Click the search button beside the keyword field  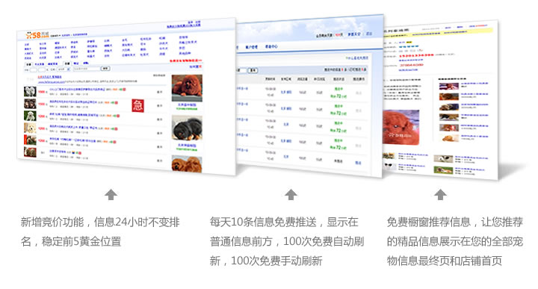[x=105, y=69]
